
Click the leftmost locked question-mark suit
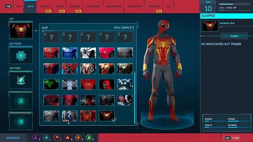tap(51, 37)
